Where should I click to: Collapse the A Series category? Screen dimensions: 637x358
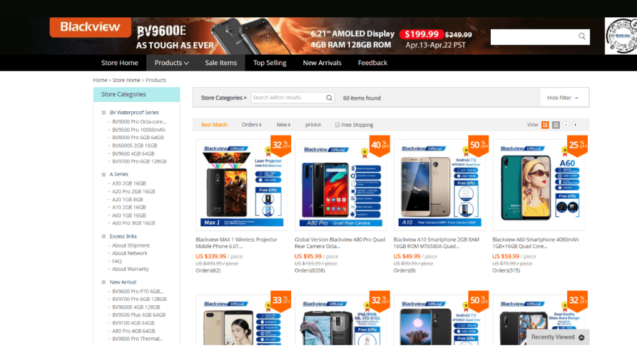click(104, 175)
